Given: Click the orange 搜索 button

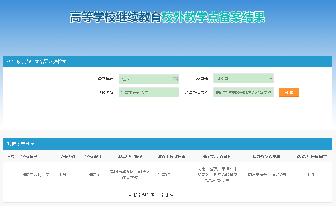Looking at the screenshot, I should click(289, 92).
